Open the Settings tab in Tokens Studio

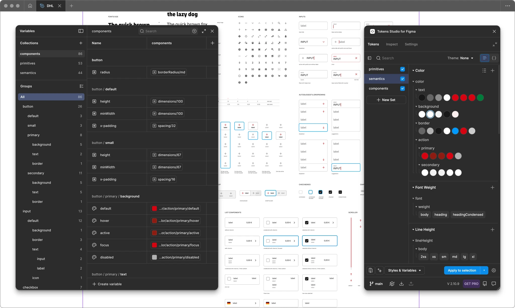411,44
